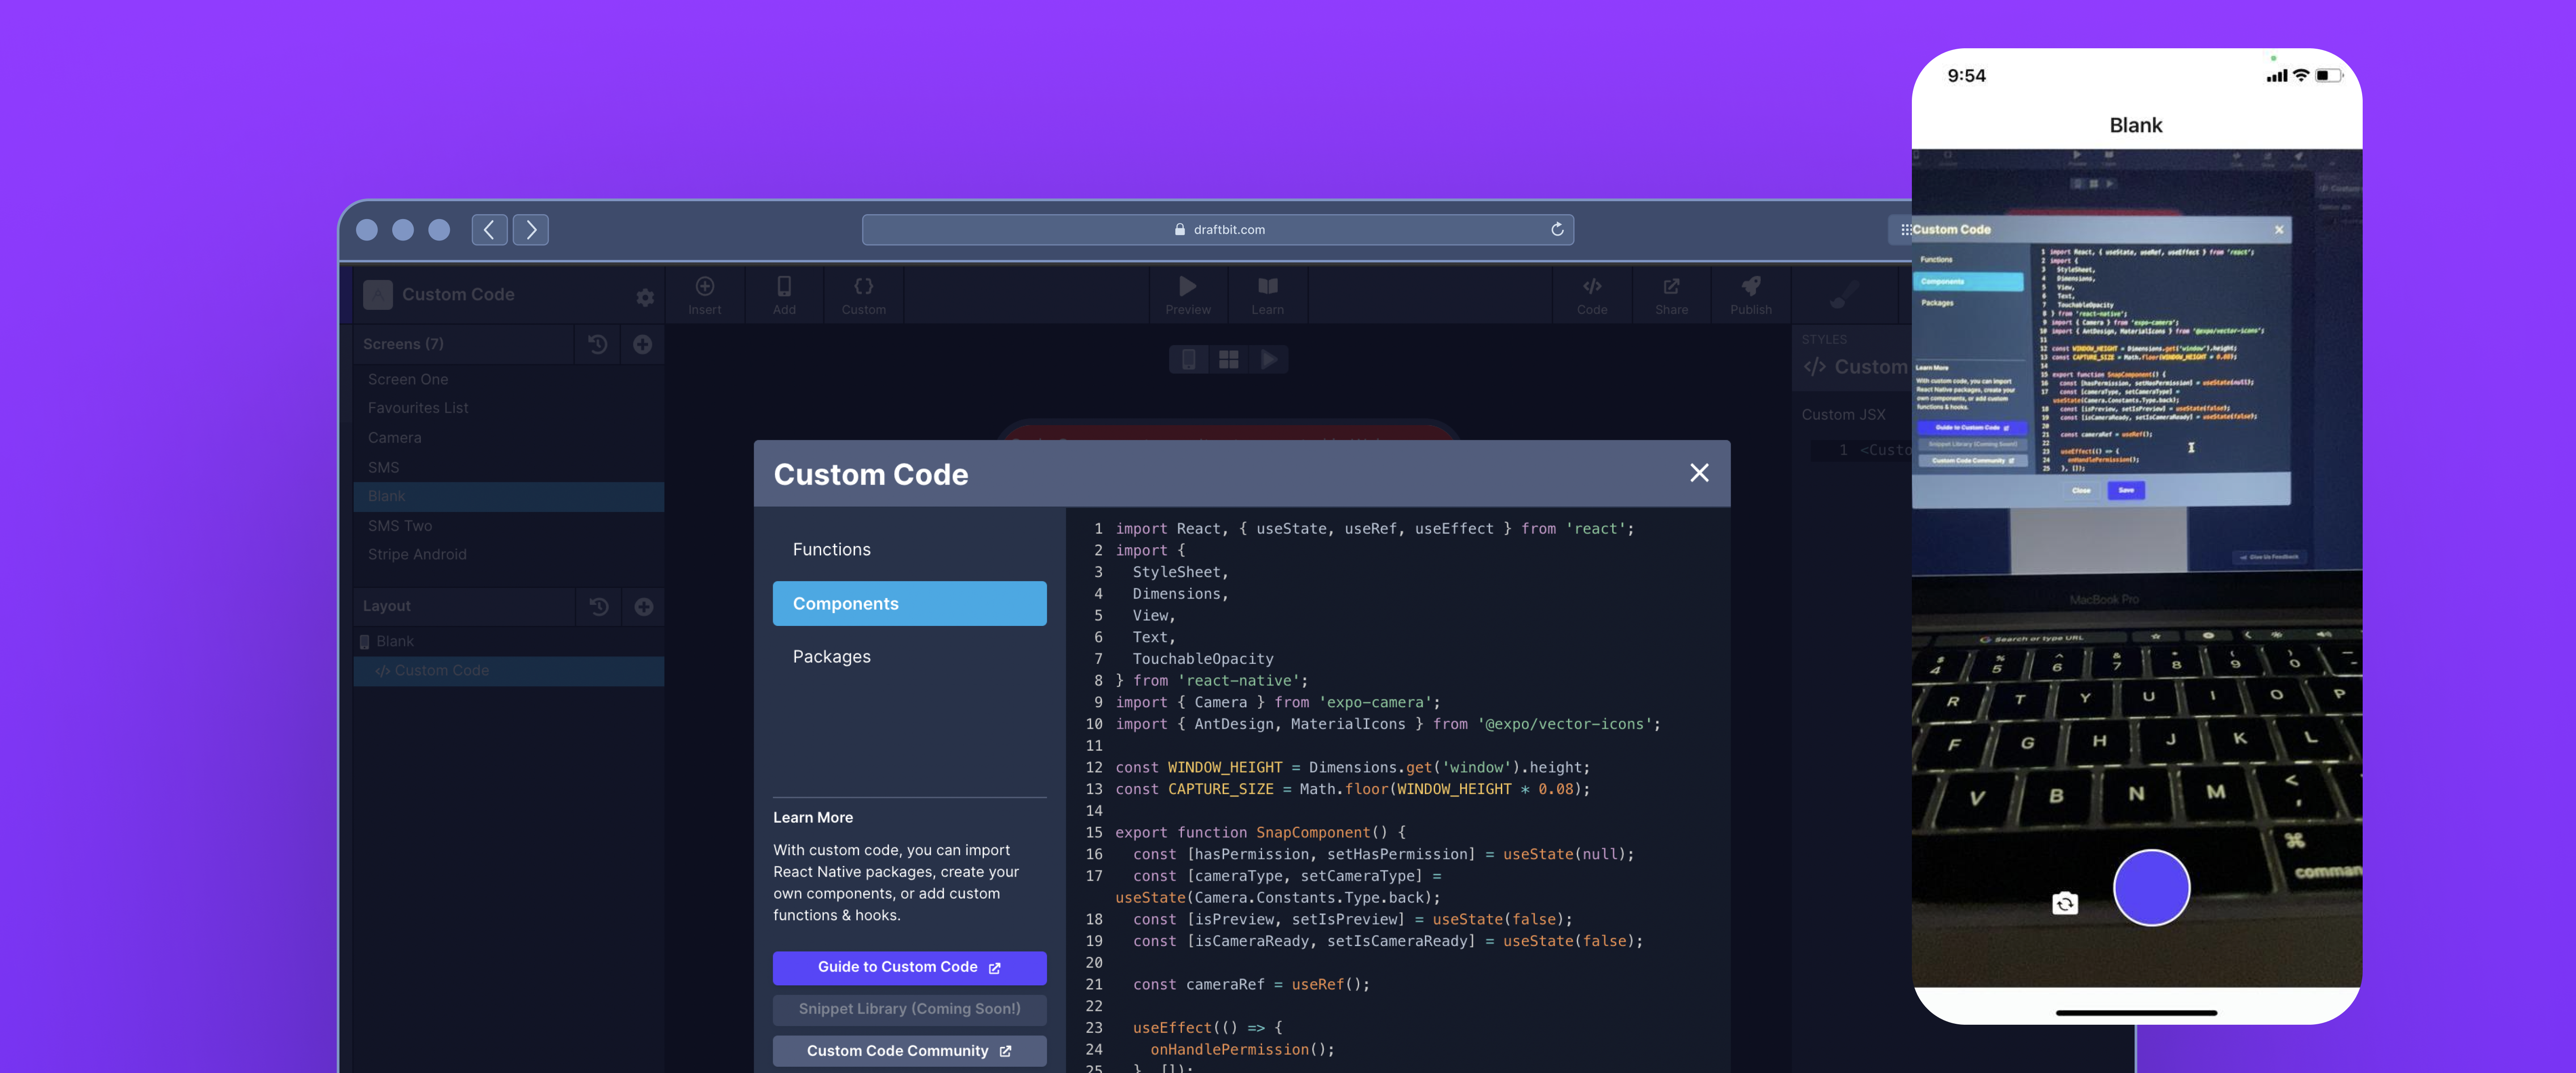This screenshot has width=2576, height=1073.
Task: Open the Learn toolbar item
Action: (x=1267, y=295)
